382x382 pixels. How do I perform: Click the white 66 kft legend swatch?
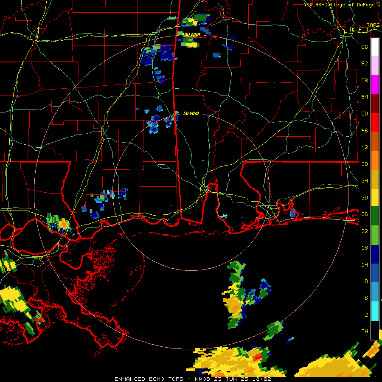click(x=375, y=47)
